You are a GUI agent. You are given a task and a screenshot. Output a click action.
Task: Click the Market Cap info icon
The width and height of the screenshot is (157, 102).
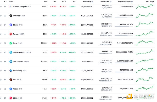click(92, 2)
